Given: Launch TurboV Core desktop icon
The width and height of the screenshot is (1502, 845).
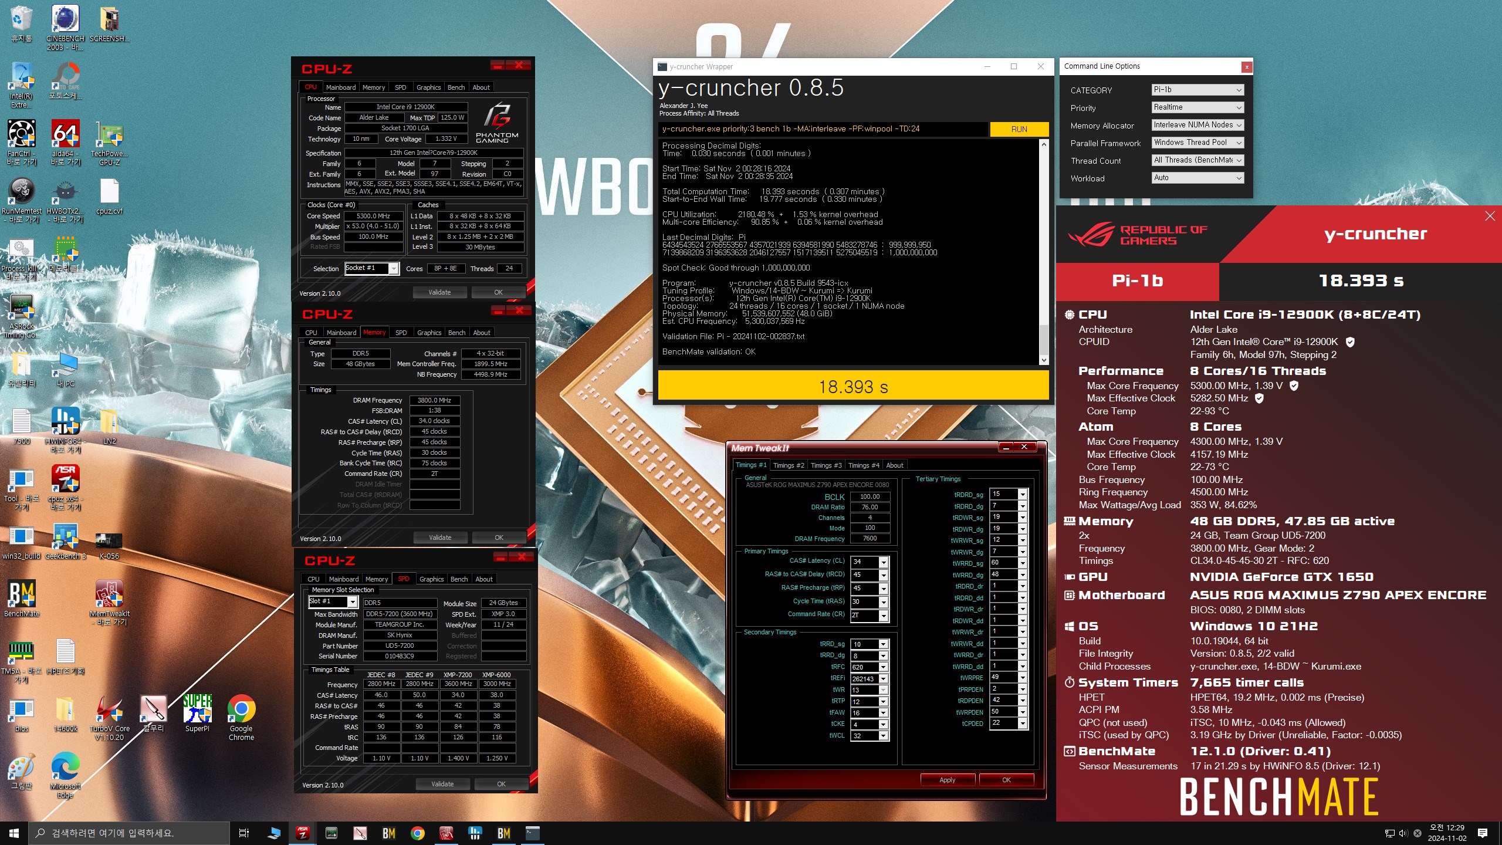Looking at the screenshot, I should [x=110, y=718].
